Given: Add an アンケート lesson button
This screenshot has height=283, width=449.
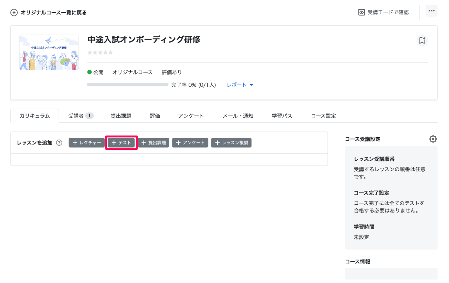Looking at the screenshot, I should coord(190,143).
